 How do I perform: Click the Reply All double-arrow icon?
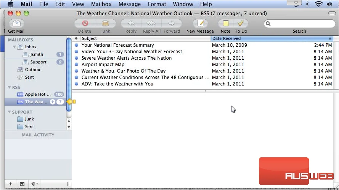[151, 23]
